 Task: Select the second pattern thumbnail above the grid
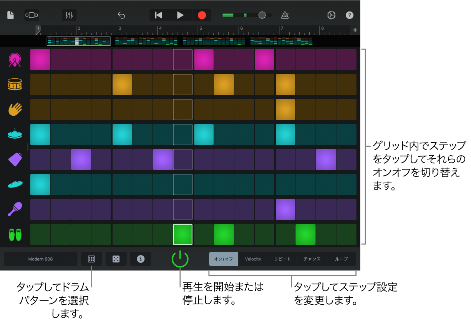point(146,40)
